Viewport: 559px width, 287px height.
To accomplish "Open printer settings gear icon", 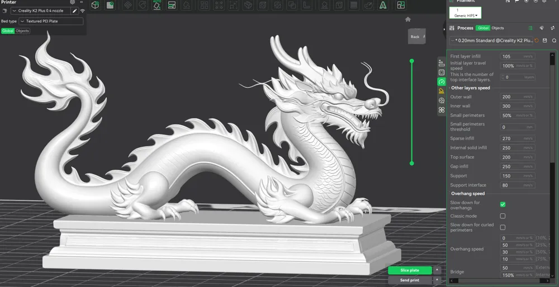I will pyautogui.click(x=72, y=2).
